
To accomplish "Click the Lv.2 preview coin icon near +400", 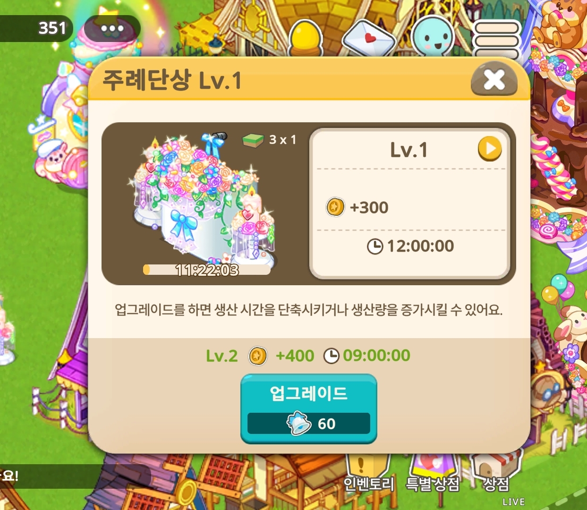I will click(258, 356).
